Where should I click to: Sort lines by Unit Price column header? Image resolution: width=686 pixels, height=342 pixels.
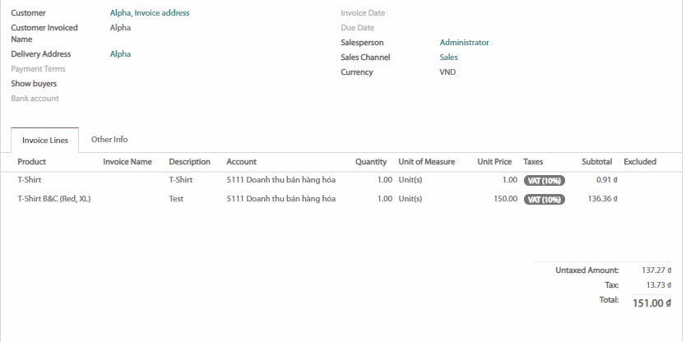pyautogui.click(x=494, y=162)
